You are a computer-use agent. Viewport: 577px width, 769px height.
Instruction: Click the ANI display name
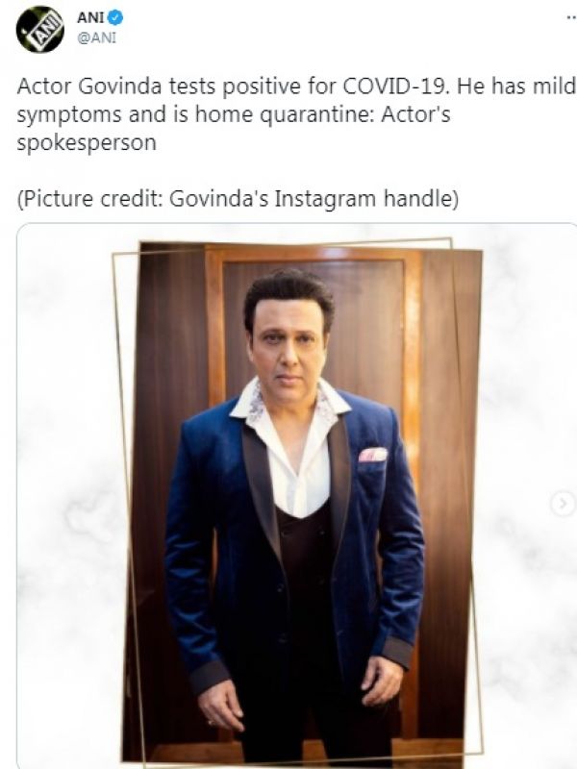coord(90,18)
